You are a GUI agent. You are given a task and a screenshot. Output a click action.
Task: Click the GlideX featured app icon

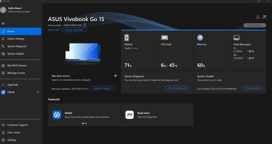[57, 115]
